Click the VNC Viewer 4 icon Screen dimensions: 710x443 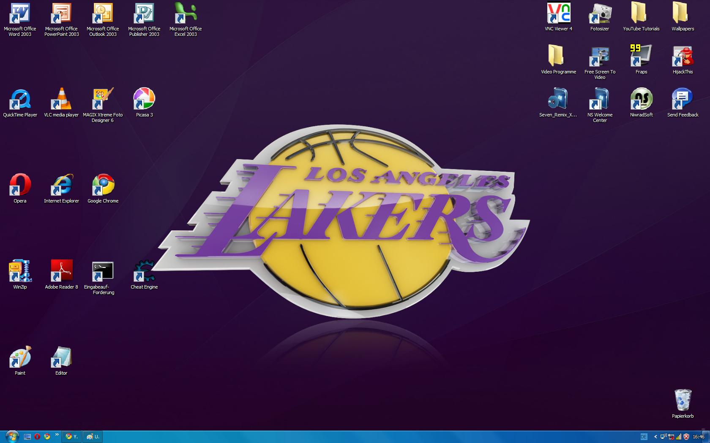pyautogui.click(x=558, y=17)
